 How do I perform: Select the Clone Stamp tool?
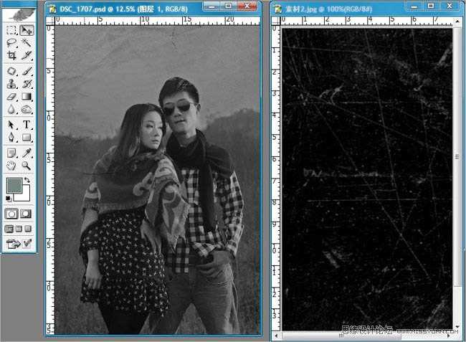pos(11,84)
